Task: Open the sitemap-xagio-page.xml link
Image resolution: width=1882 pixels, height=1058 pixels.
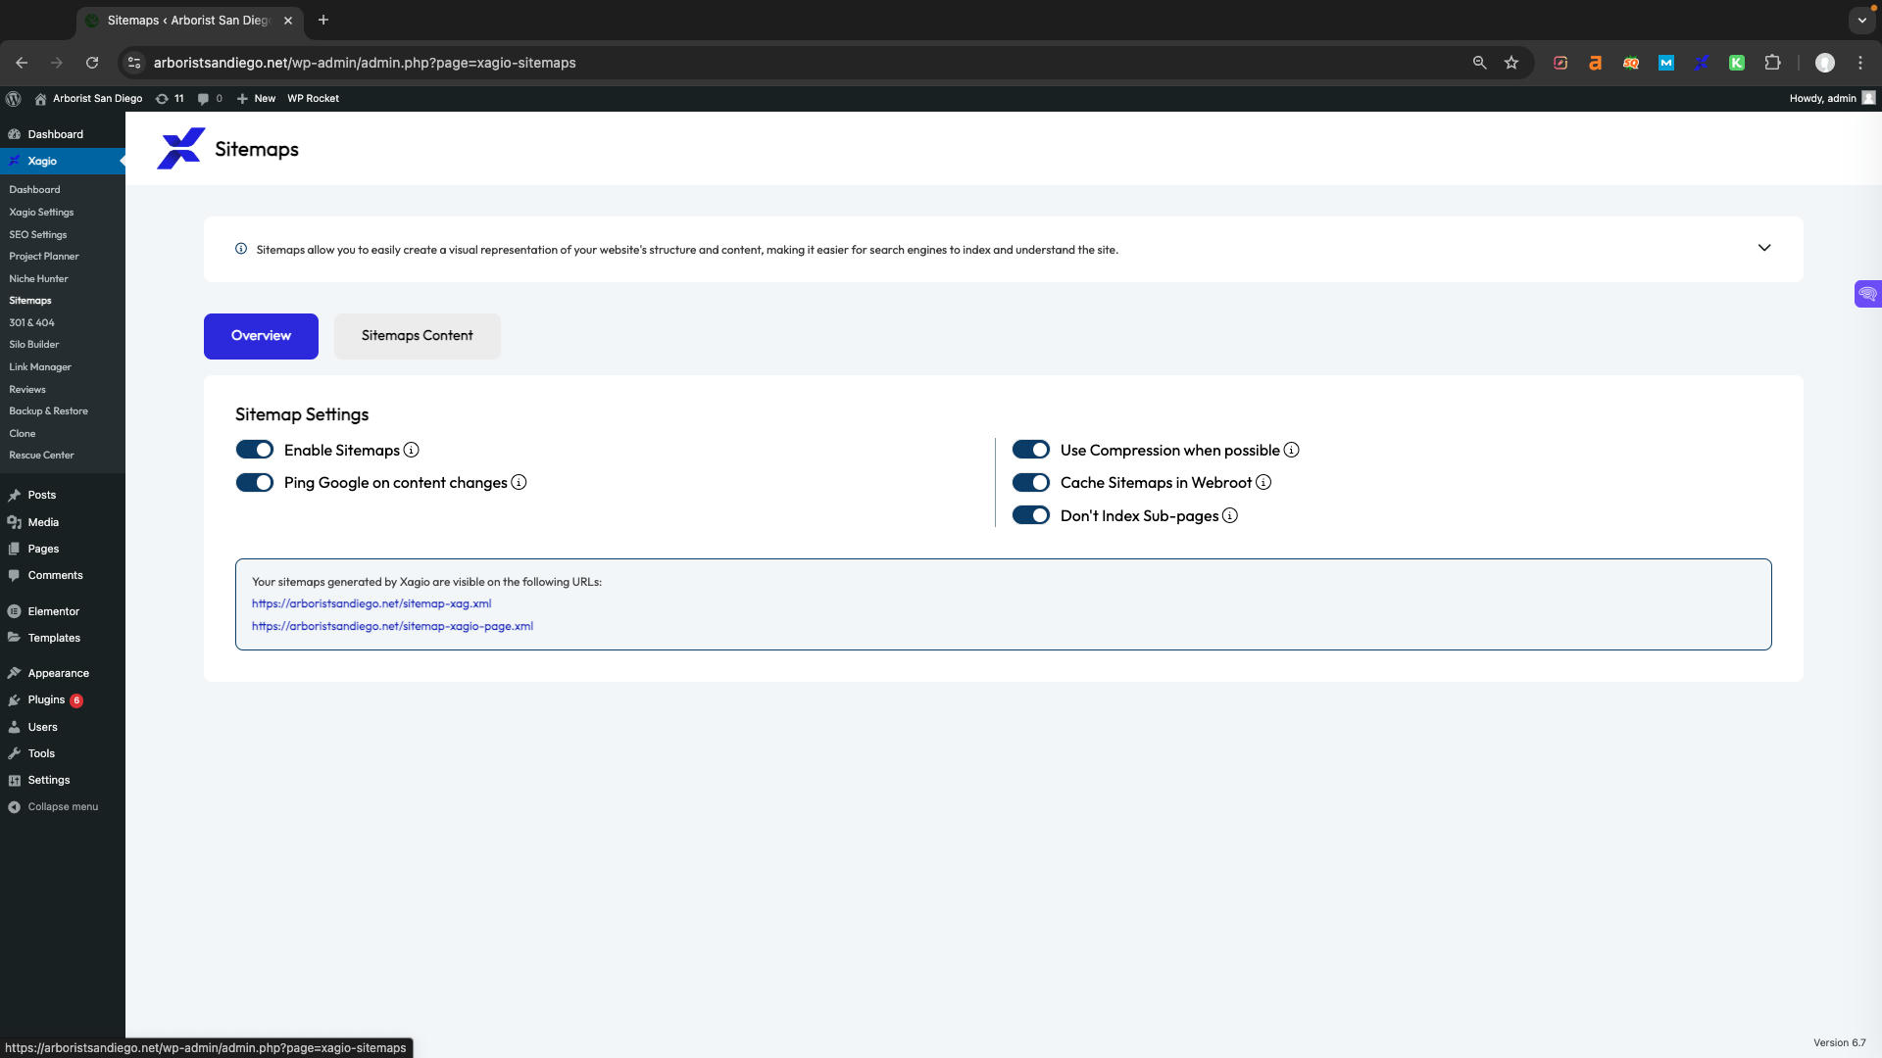Action: (392, 626)
